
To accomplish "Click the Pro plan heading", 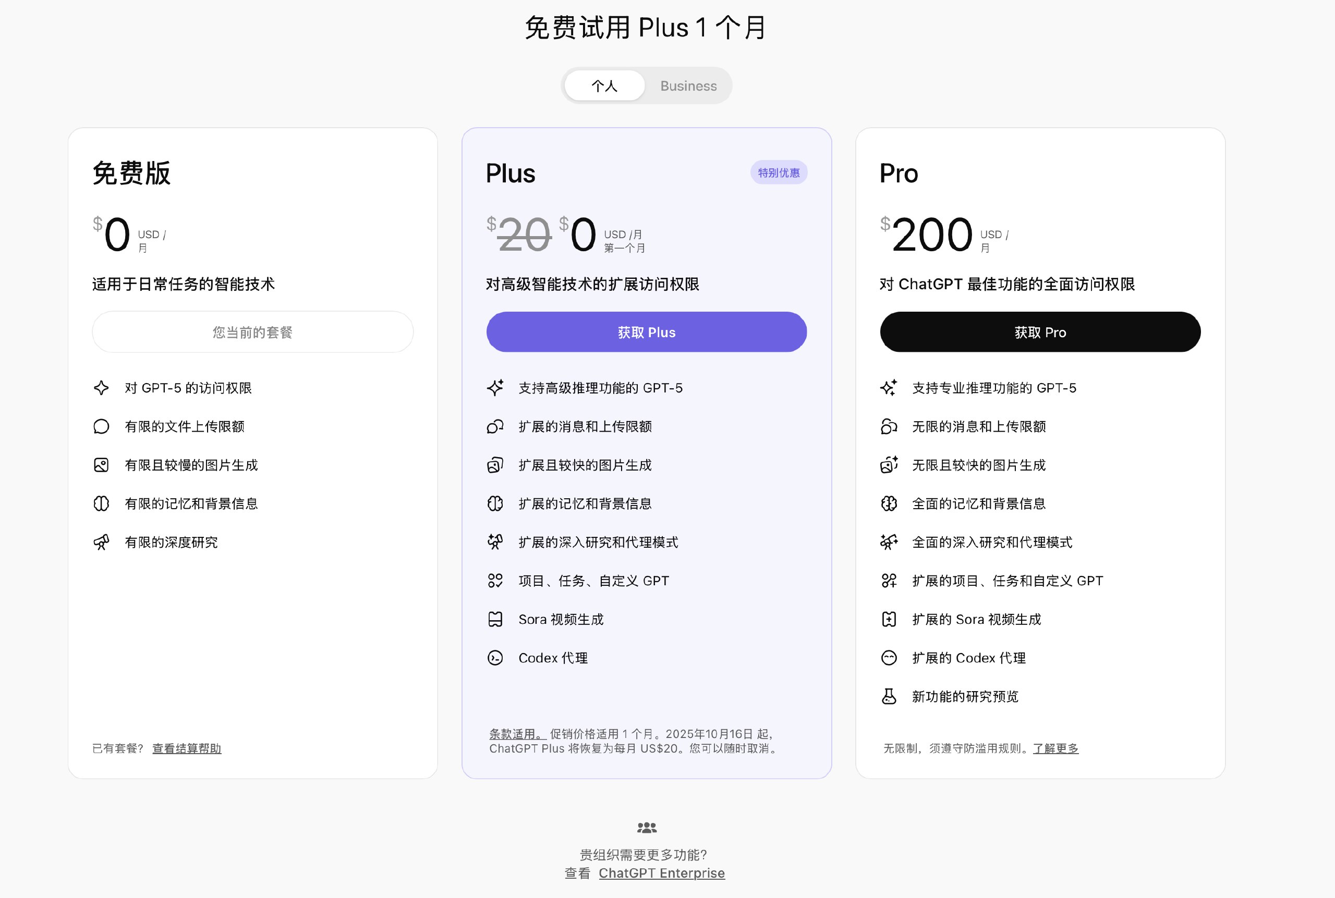I will tap(899, 174).
